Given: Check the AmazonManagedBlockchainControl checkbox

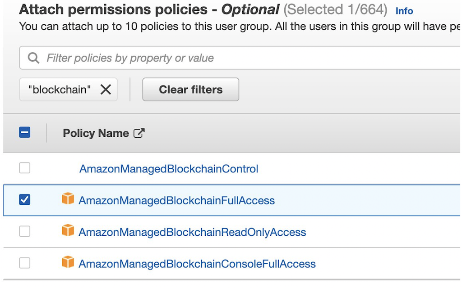Looking at the screenshot, I should (x=25, y=168).
